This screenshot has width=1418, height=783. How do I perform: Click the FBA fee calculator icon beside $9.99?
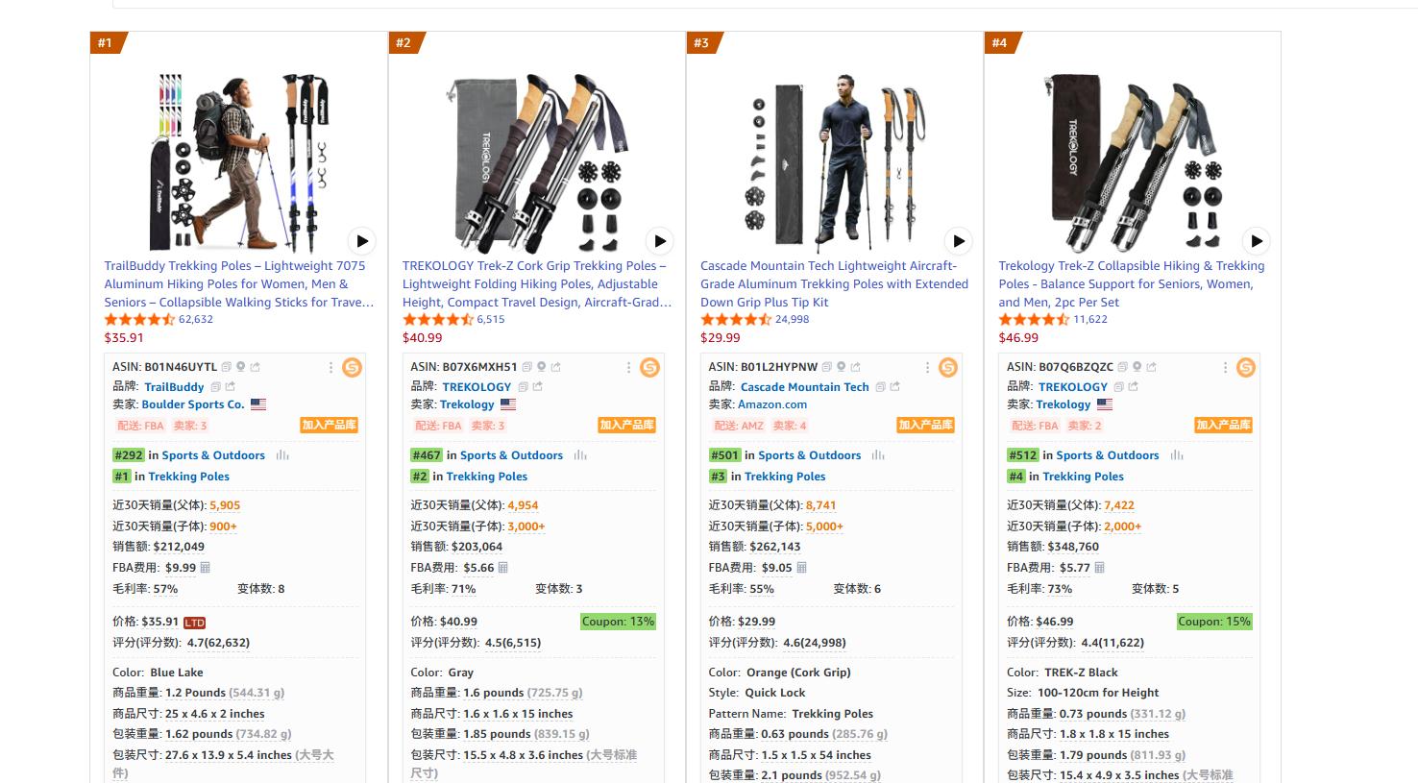[x=205, y=568]
